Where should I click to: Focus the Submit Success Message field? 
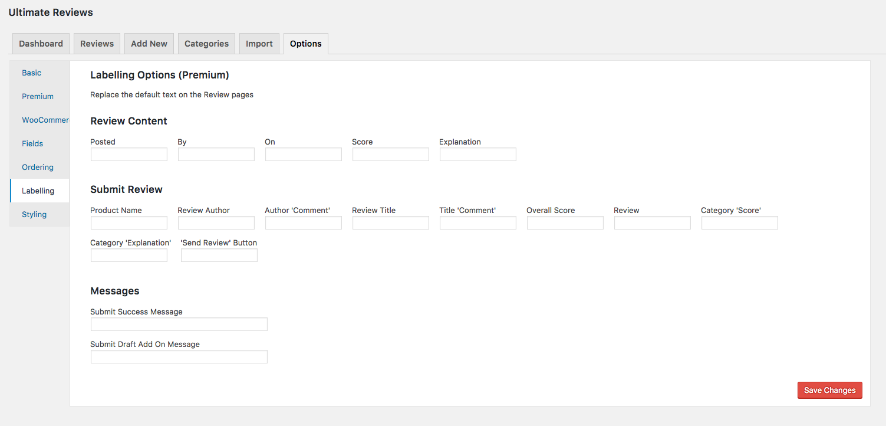(x=179, y=325)
